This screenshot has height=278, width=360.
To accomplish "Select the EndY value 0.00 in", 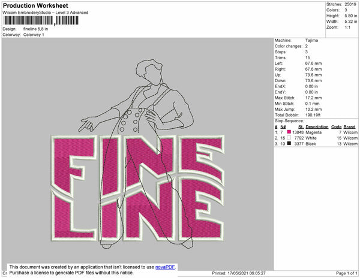I will tap(311, 92).
